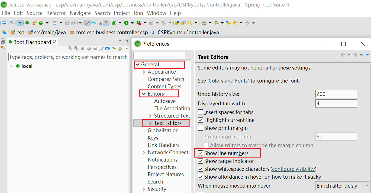The height and width of the screenshot is (193, 371).
Task: Click the Displayed tab width field
Action: pyautogui.click(x=336, y=103)
